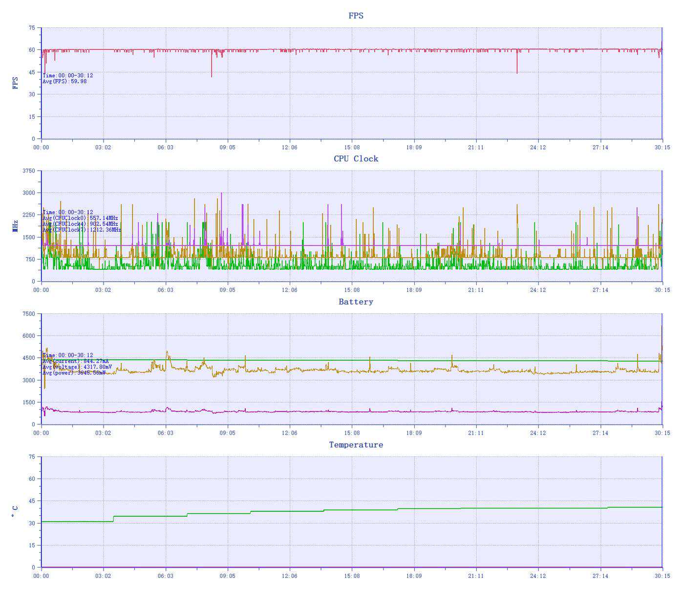
Task: Click the FPS chart title
Action: click(356, 16)
